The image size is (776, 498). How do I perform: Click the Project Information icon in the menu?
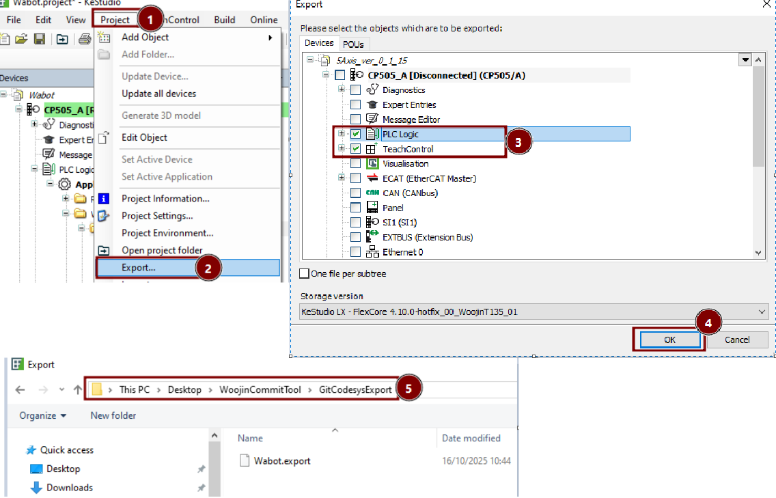pos(104,199)
